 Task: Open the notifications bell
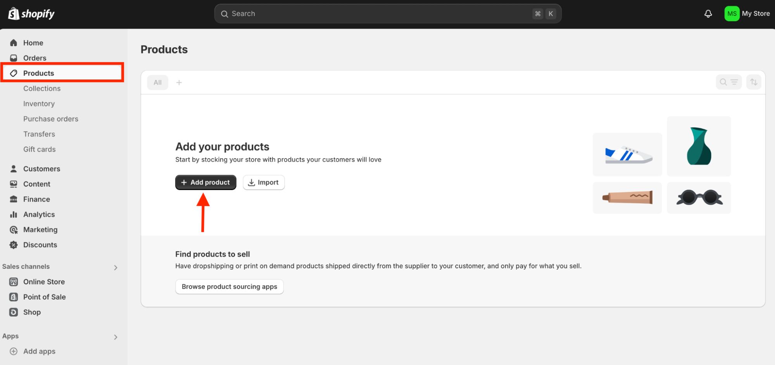708,14
